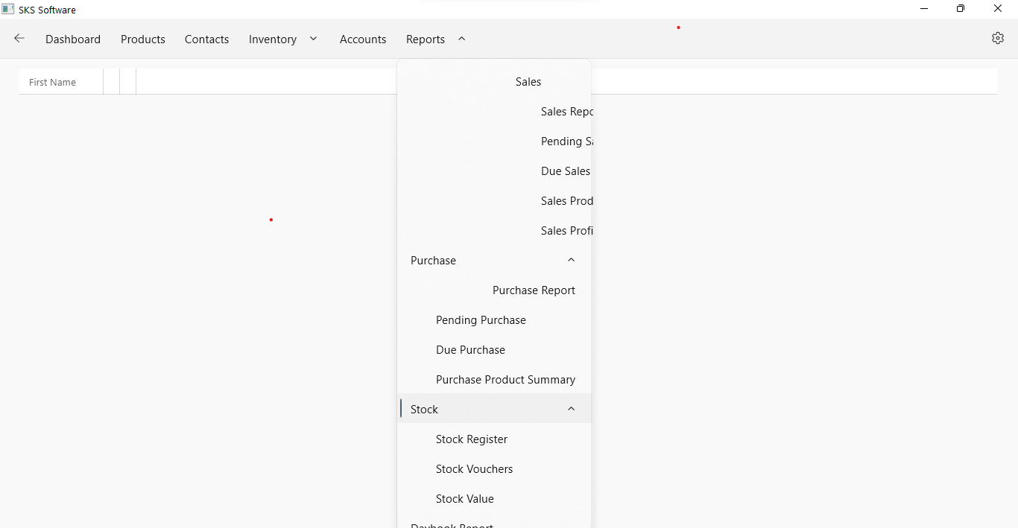
Task: Expand the Inventory dropdown
Action: point(313,39)
